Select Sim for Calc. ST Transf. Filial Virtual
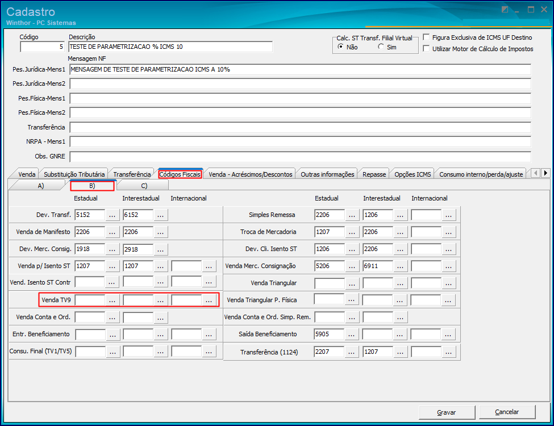This screenshot has width=554, height=426. pos(381,47)
